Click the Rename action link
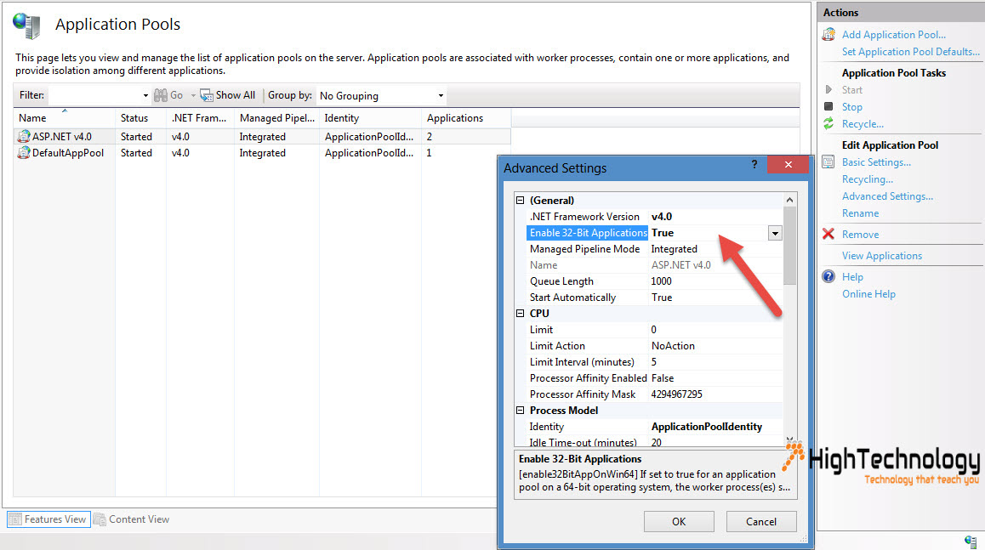 (x=860, y=213)
